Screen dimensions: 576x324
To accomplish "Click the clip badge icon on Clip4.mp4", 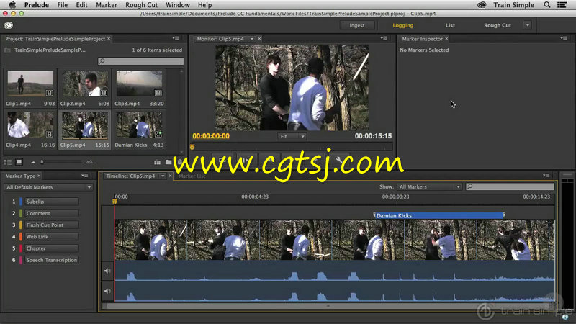I will [49, 134].
